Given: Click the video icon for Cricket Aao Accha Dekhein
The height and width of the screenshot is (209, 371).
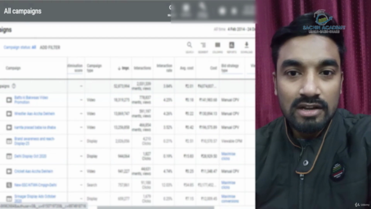Looking at the screenshot, I should click(9, 171).
